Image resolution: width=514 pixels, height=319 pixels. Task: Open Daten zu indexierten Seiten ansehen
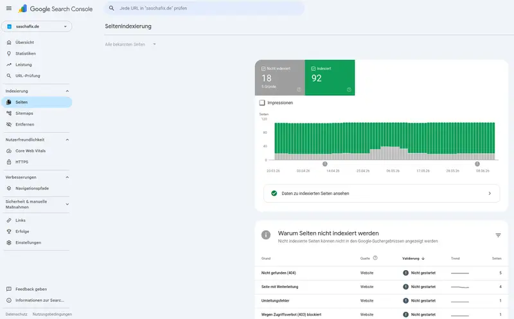(x=382, y=194)
